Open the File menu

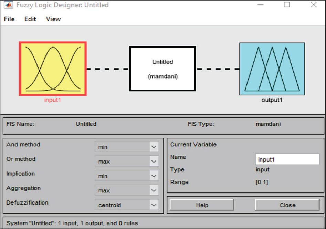click(x=9, y=19)
